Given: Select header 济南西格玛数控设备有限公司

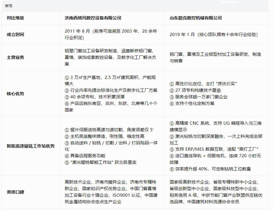Looking at the screenshot, I should (93, 18).
